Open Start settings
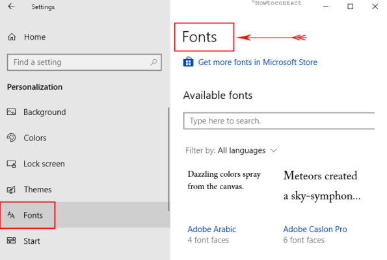This screenshot has height=260, width=387. coord(32,241)
